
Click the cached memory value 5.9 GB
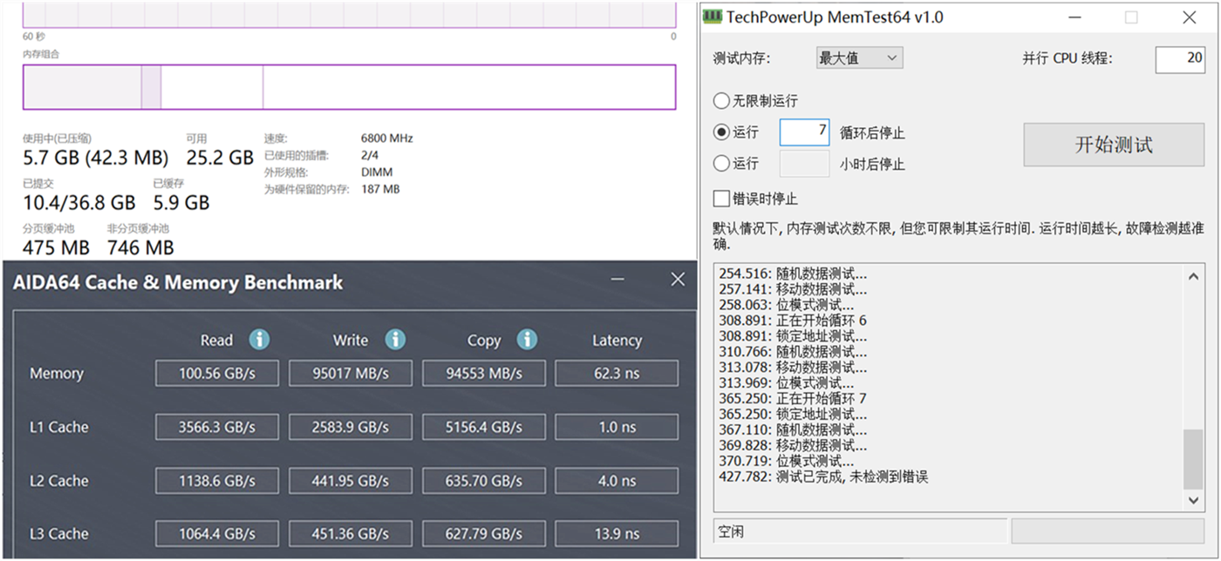181,203
